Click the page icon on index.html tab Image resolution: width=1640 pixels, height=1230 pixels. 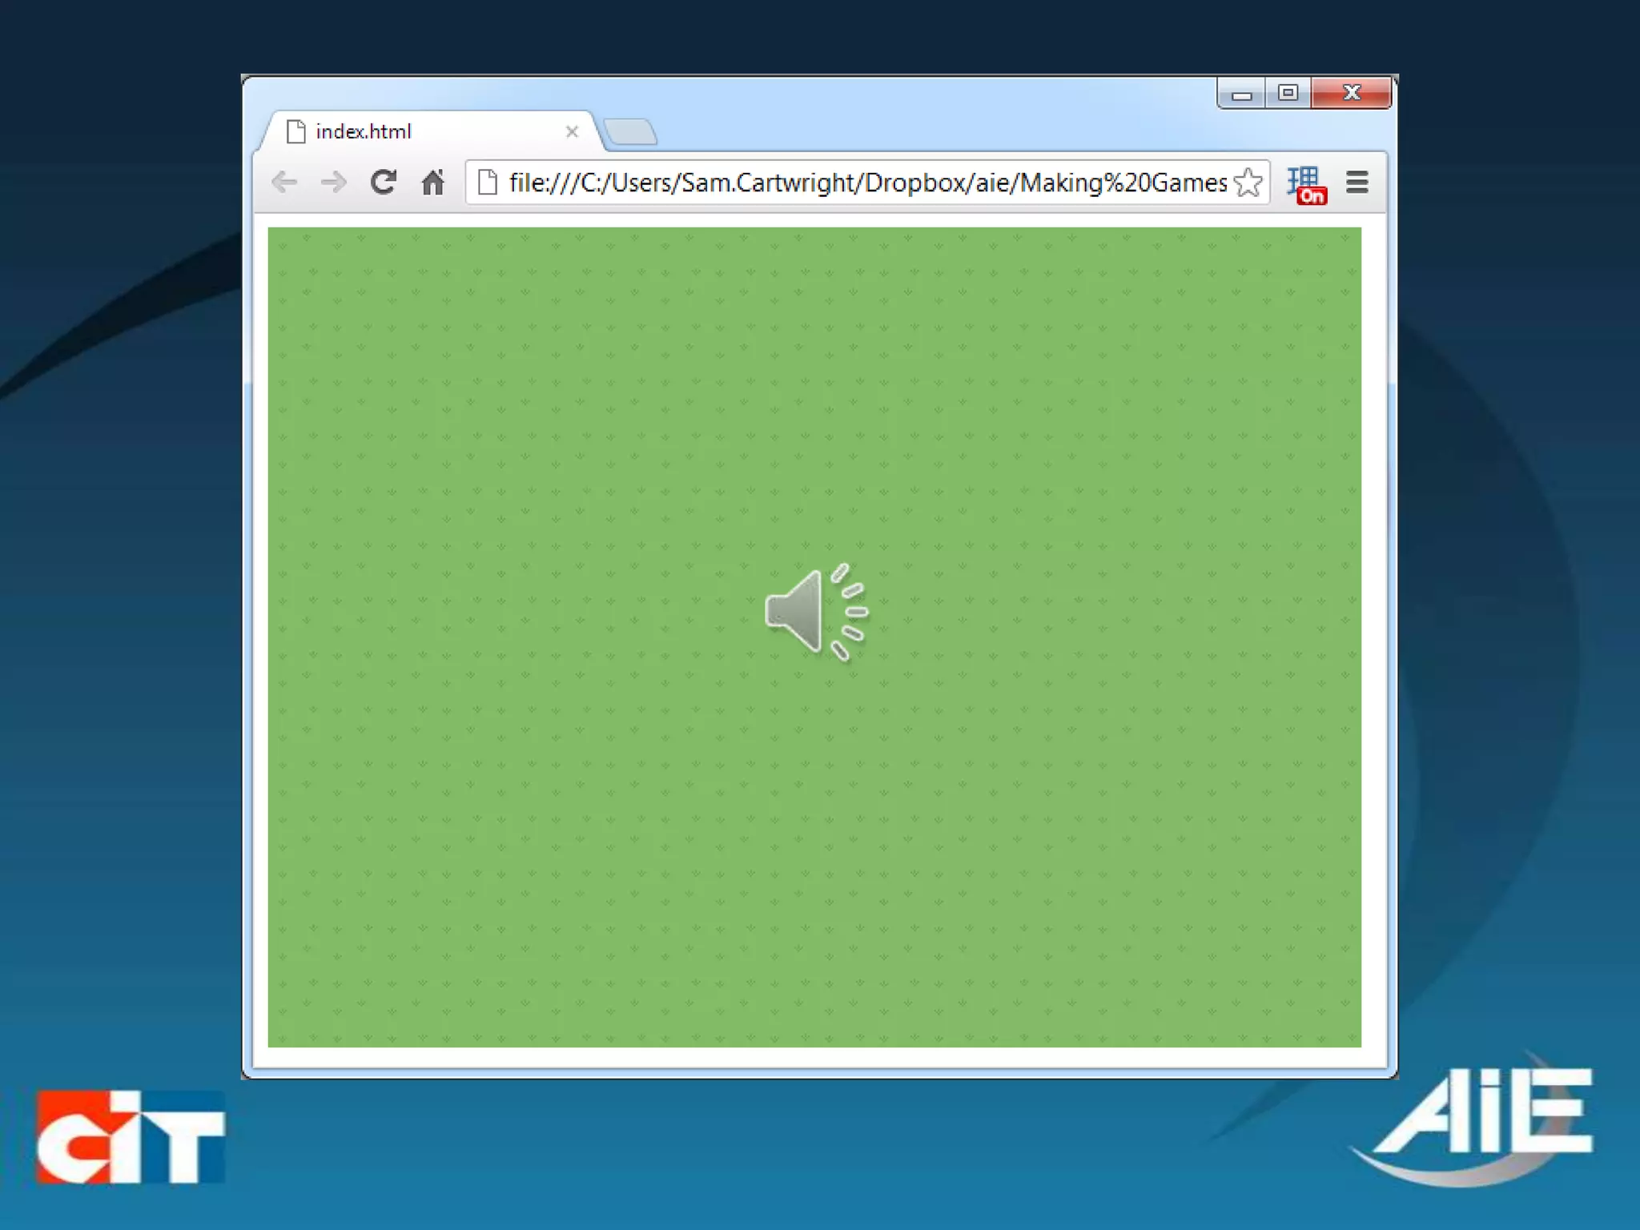pos(295,131)
